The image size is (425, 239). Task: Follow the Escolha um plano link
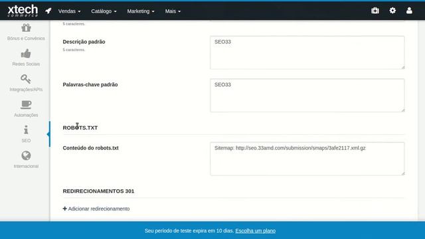(x=255, y=231)
